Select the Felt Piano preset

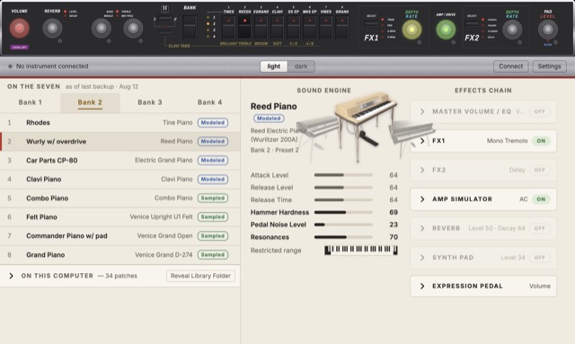119,217
